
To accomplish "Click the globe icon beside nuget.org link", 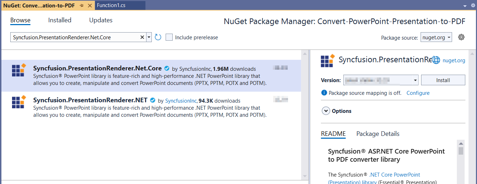I will (x=436, y=60).
